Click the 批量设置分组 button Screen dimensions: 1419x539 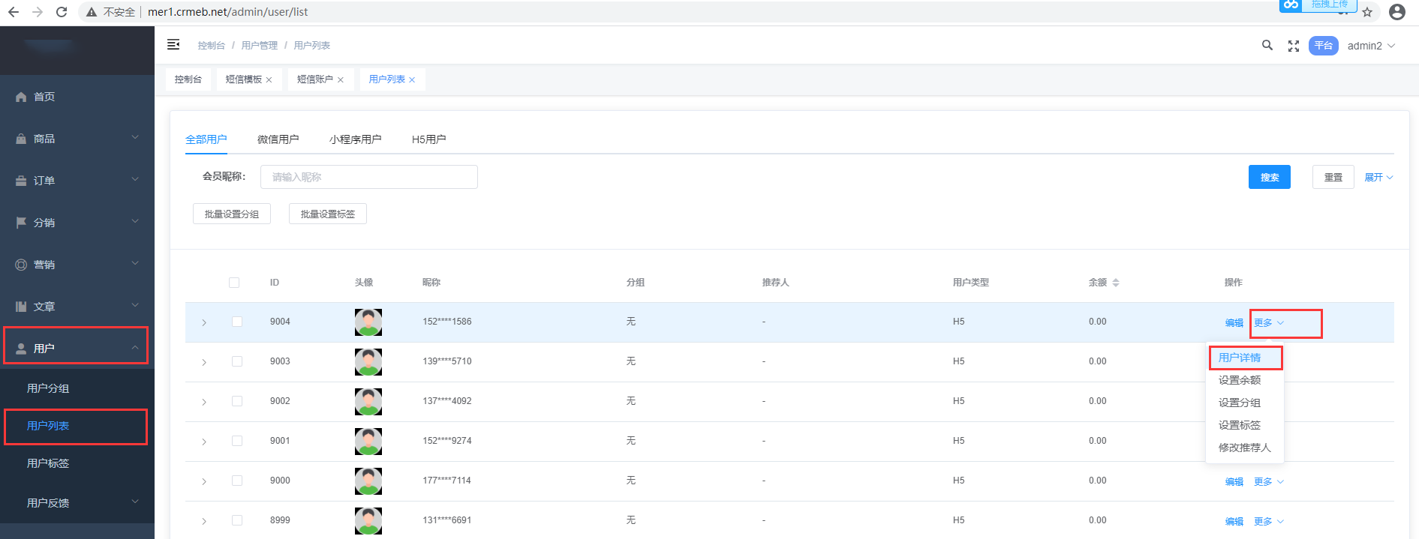pos(231,214)
